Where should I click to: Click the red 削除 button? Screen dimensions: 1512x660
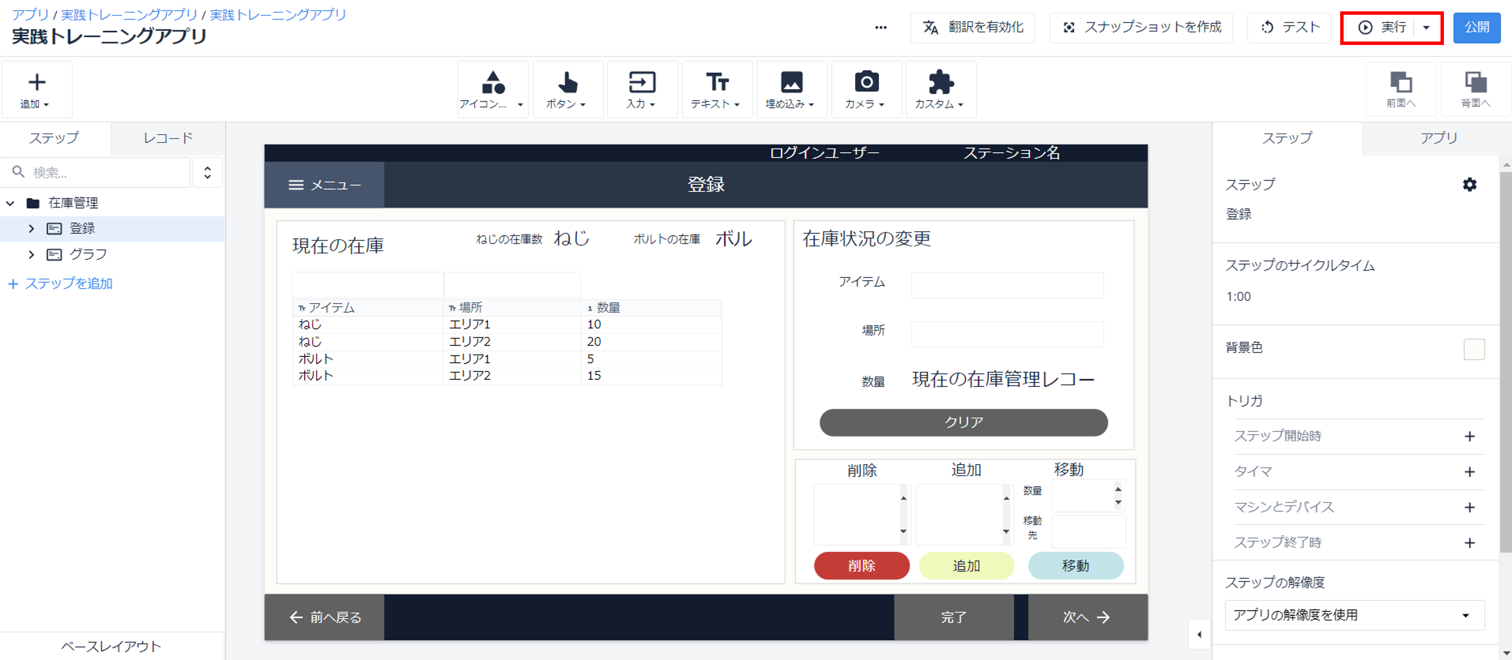point(861,566)
